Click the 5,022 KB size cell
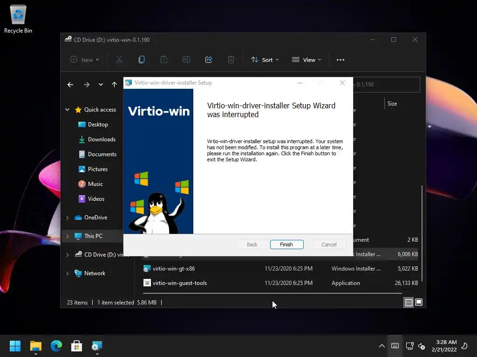 (408, 269)
